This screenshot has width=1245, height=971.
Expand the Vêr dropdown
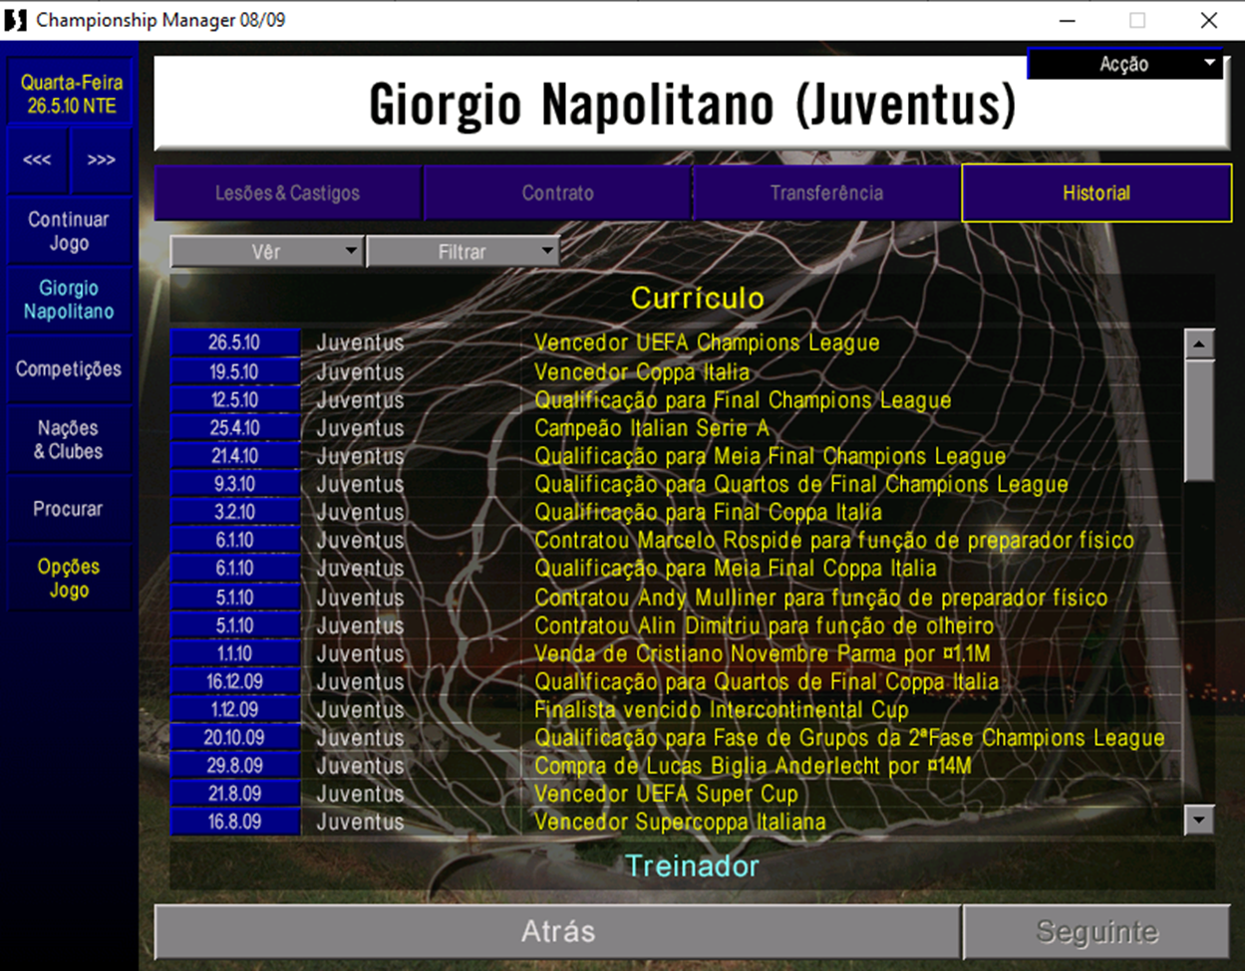point(266,252)
